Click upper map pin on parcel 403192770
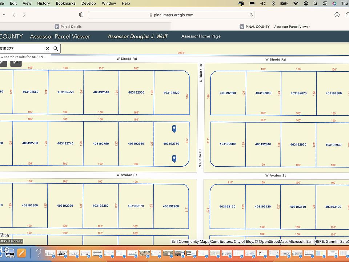This screenshot has width=349, height=262. pyautogui.click(x=174, y=129)
